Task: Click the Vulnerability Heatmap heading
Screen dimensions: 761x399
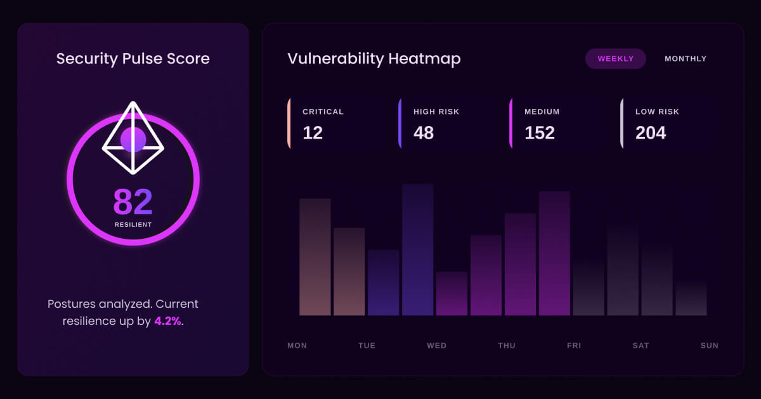Action: [374, 59]
